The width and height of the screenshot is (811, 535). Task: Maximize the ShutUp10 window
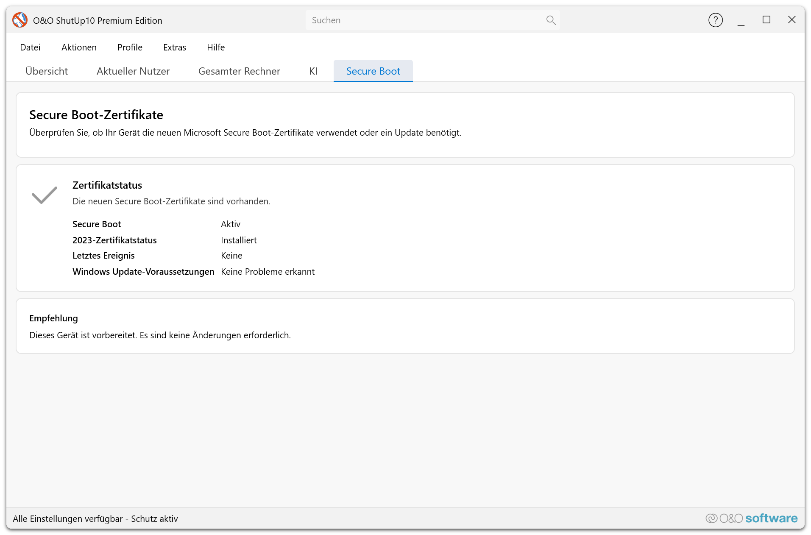[x=766, y=20]
